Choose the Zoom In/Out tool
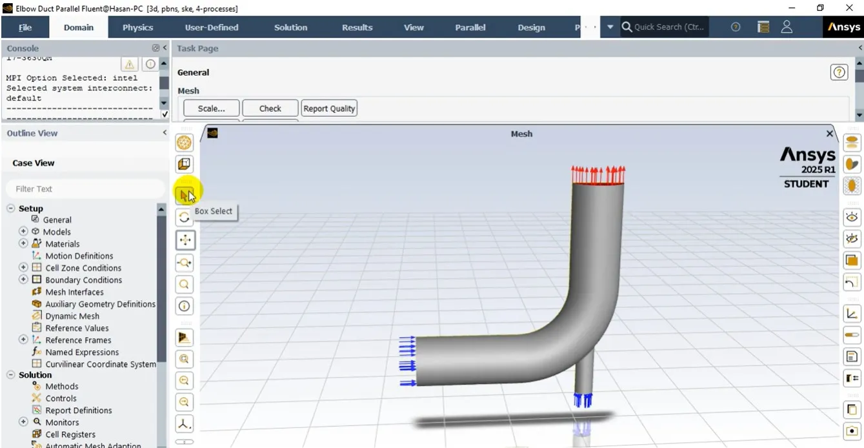Viewport: 864px width, 448px height. [x=185, y=262]
